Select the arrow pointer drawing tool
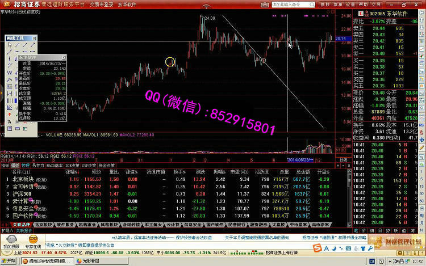The height and width of the screenshot is (266, 426). 9,44
